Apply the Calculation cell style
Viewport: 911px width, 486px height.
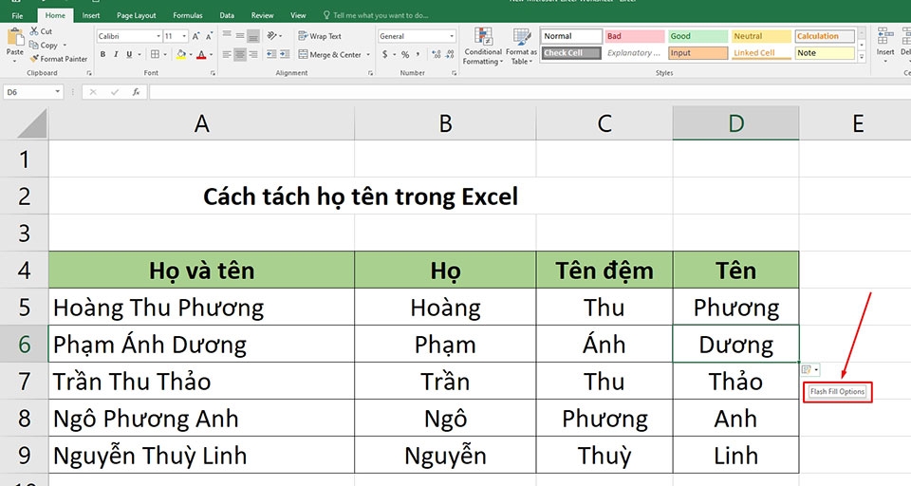pyautogui.click(x=825, y=36)
